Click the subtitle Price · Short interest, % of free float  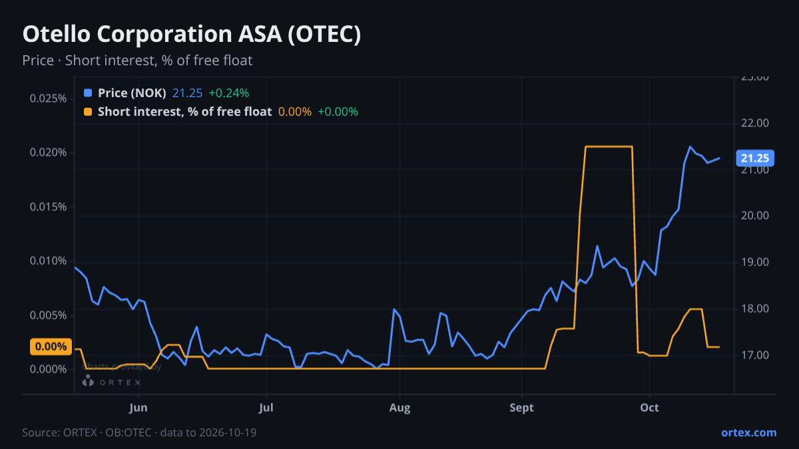pyautogui.click(x=137, y=61)
